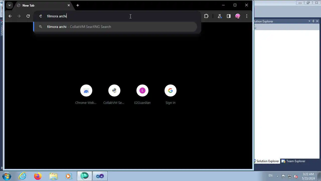Open the network tray icon
321x181 pixels.
click(x=290, y=176)
